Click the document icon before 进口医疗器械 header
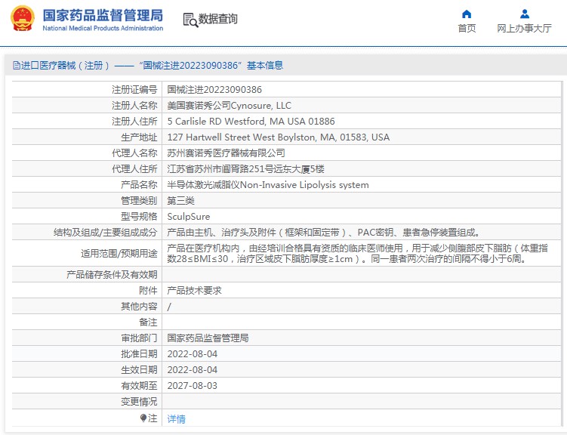This screenshot has width=567, height=435. (16, 66)
